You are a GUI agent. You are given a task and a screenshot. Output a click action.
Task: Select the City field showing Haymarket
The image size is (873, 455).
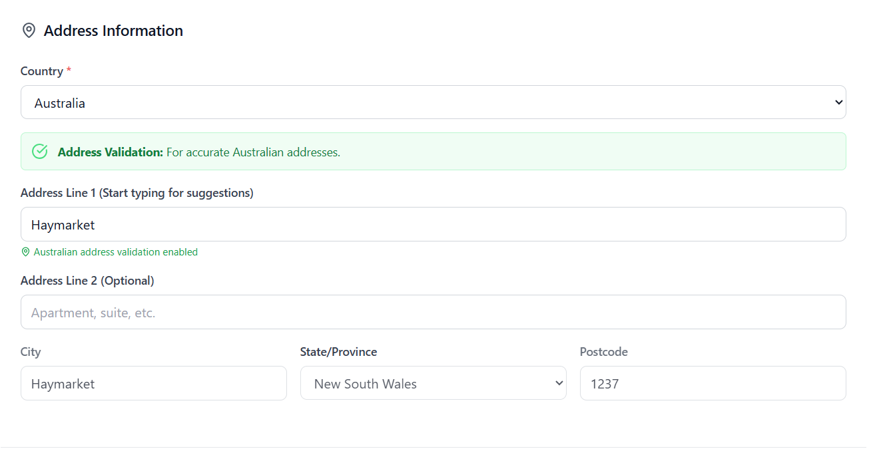[x=153, y=383]
